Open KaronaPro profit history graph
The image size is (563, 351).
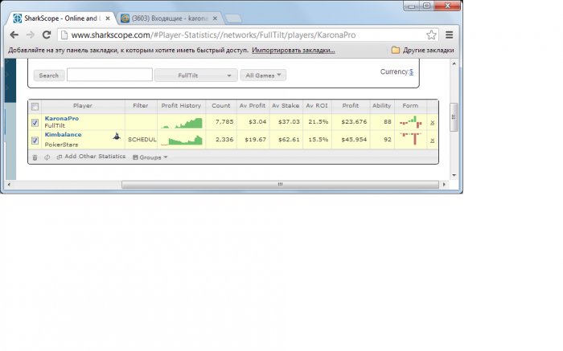[x=182, y=123]
